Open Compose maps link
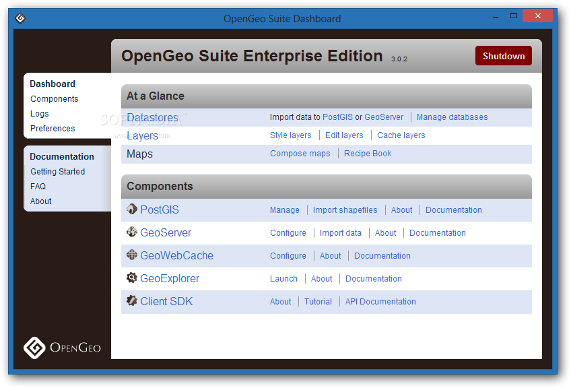Image resolution: width=571 pixels, height=388 pixels. tap(300, 154)
